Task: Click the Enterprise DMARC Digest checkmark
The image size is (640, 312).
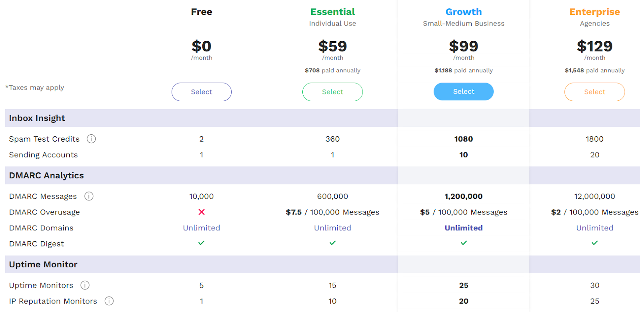Action: 594,243
